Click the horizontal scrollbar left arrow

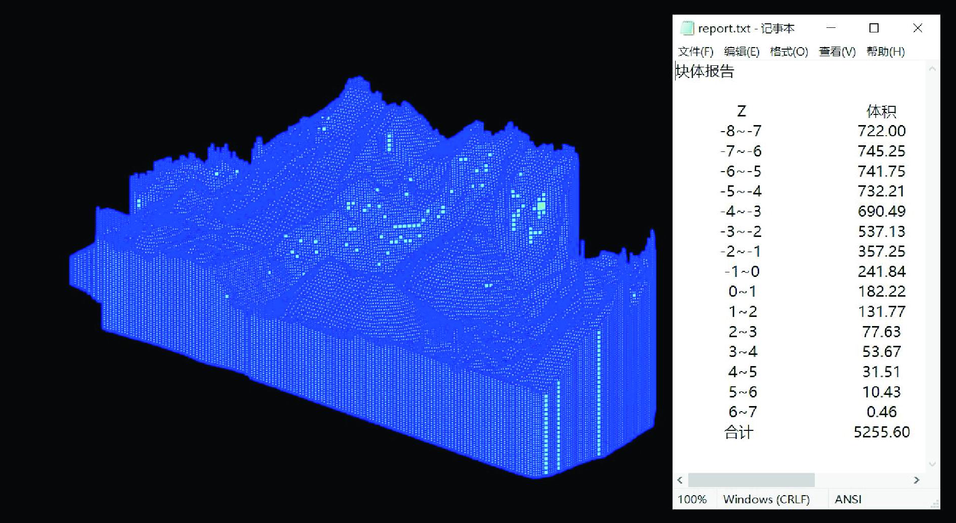[x=680, y=480]
